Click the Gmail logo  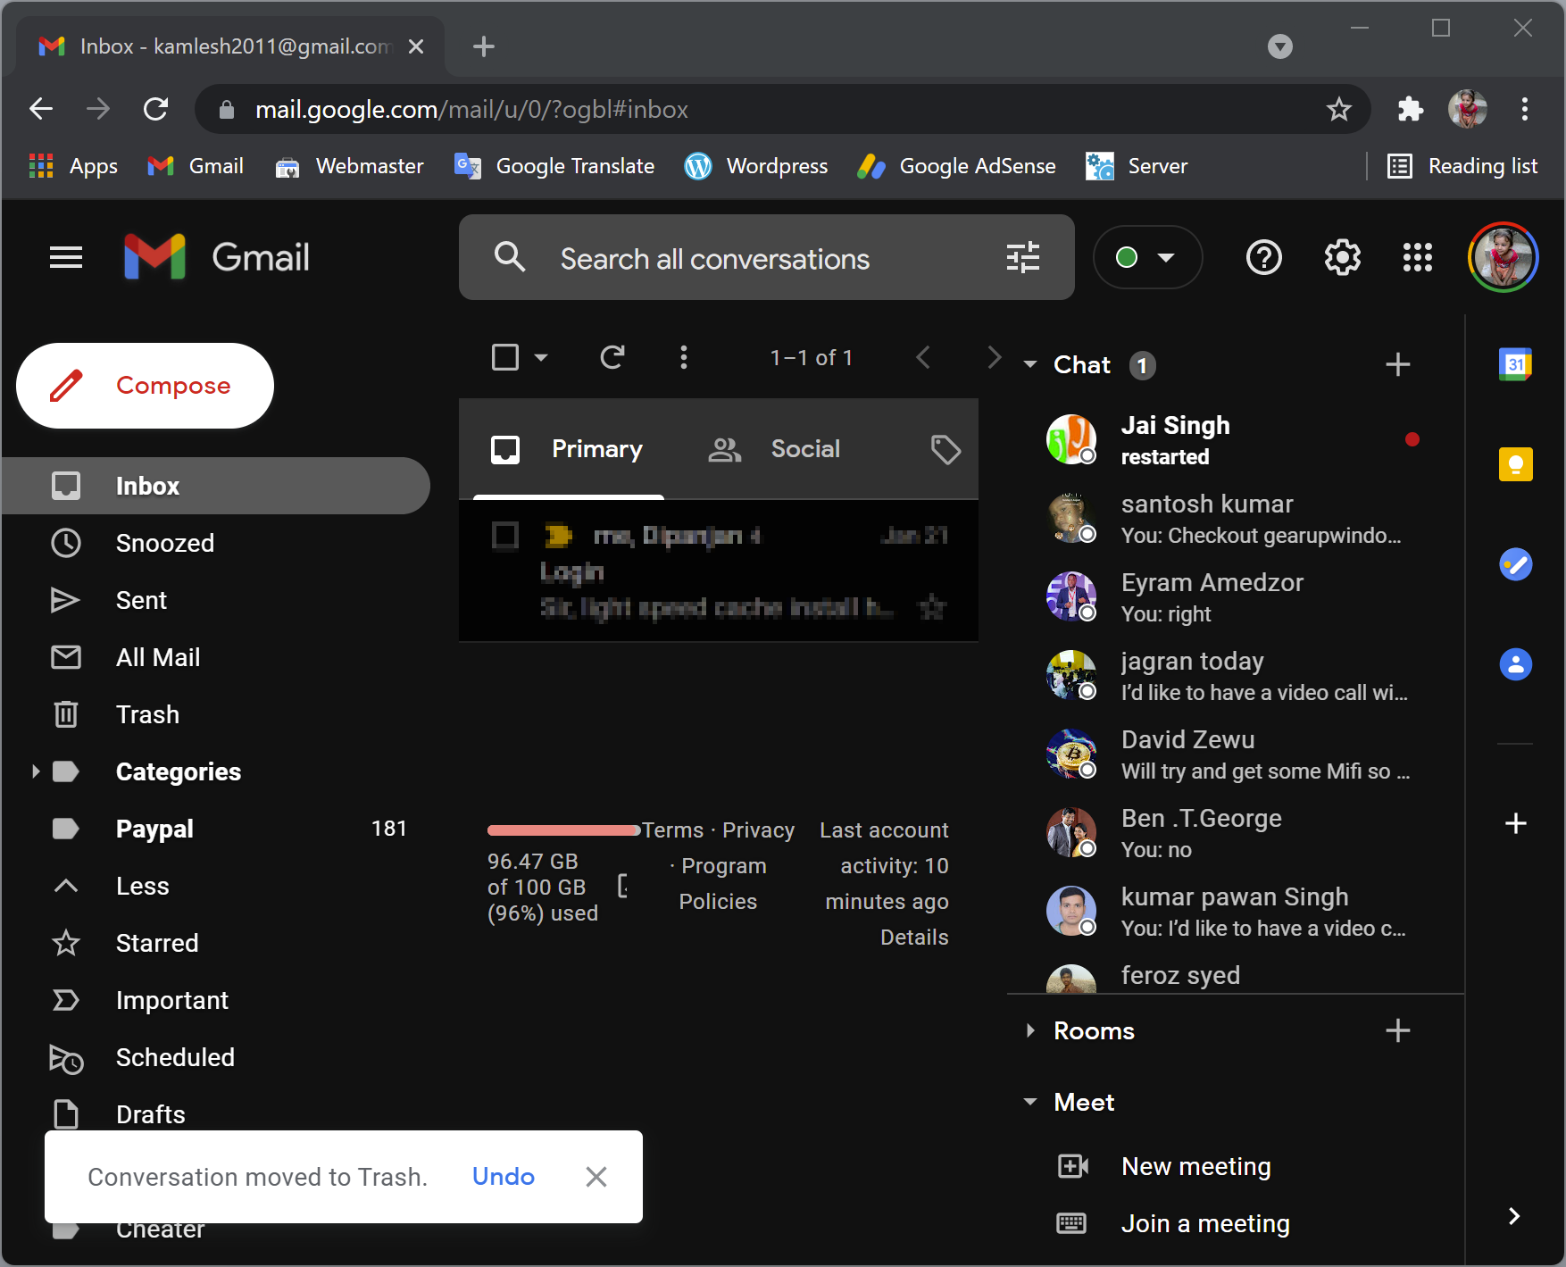tap(217, 258)
